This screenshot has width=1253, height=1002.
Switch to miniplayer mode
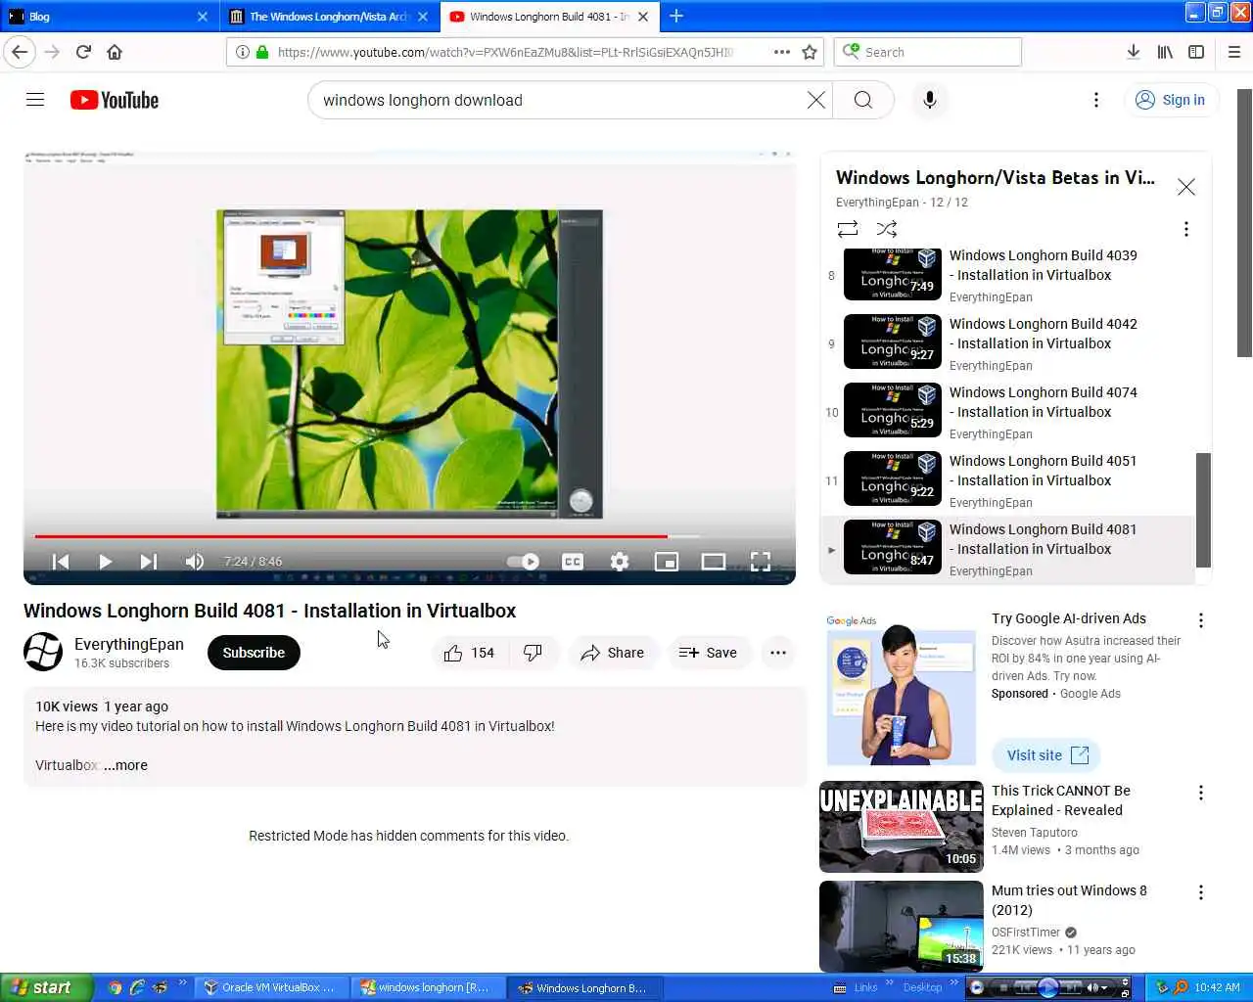click(667, 562)
